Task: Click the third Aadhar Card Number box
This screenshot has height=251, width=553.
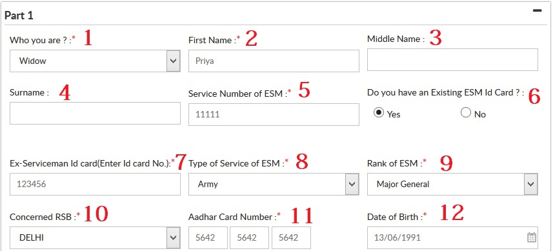Action: [x=291, y=237]
